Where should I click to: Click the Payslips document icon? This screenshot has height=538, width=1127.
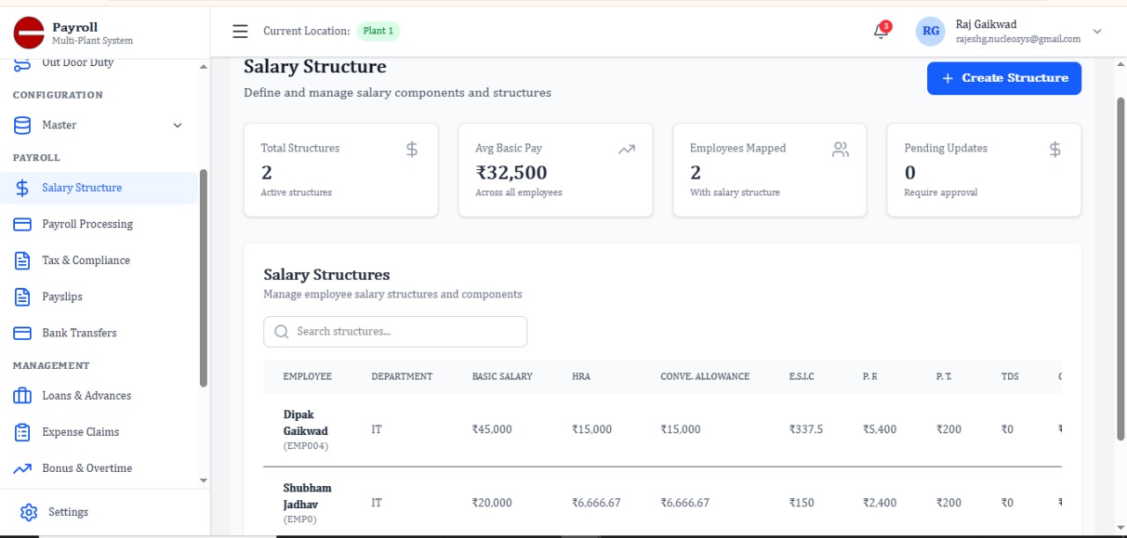23,297
